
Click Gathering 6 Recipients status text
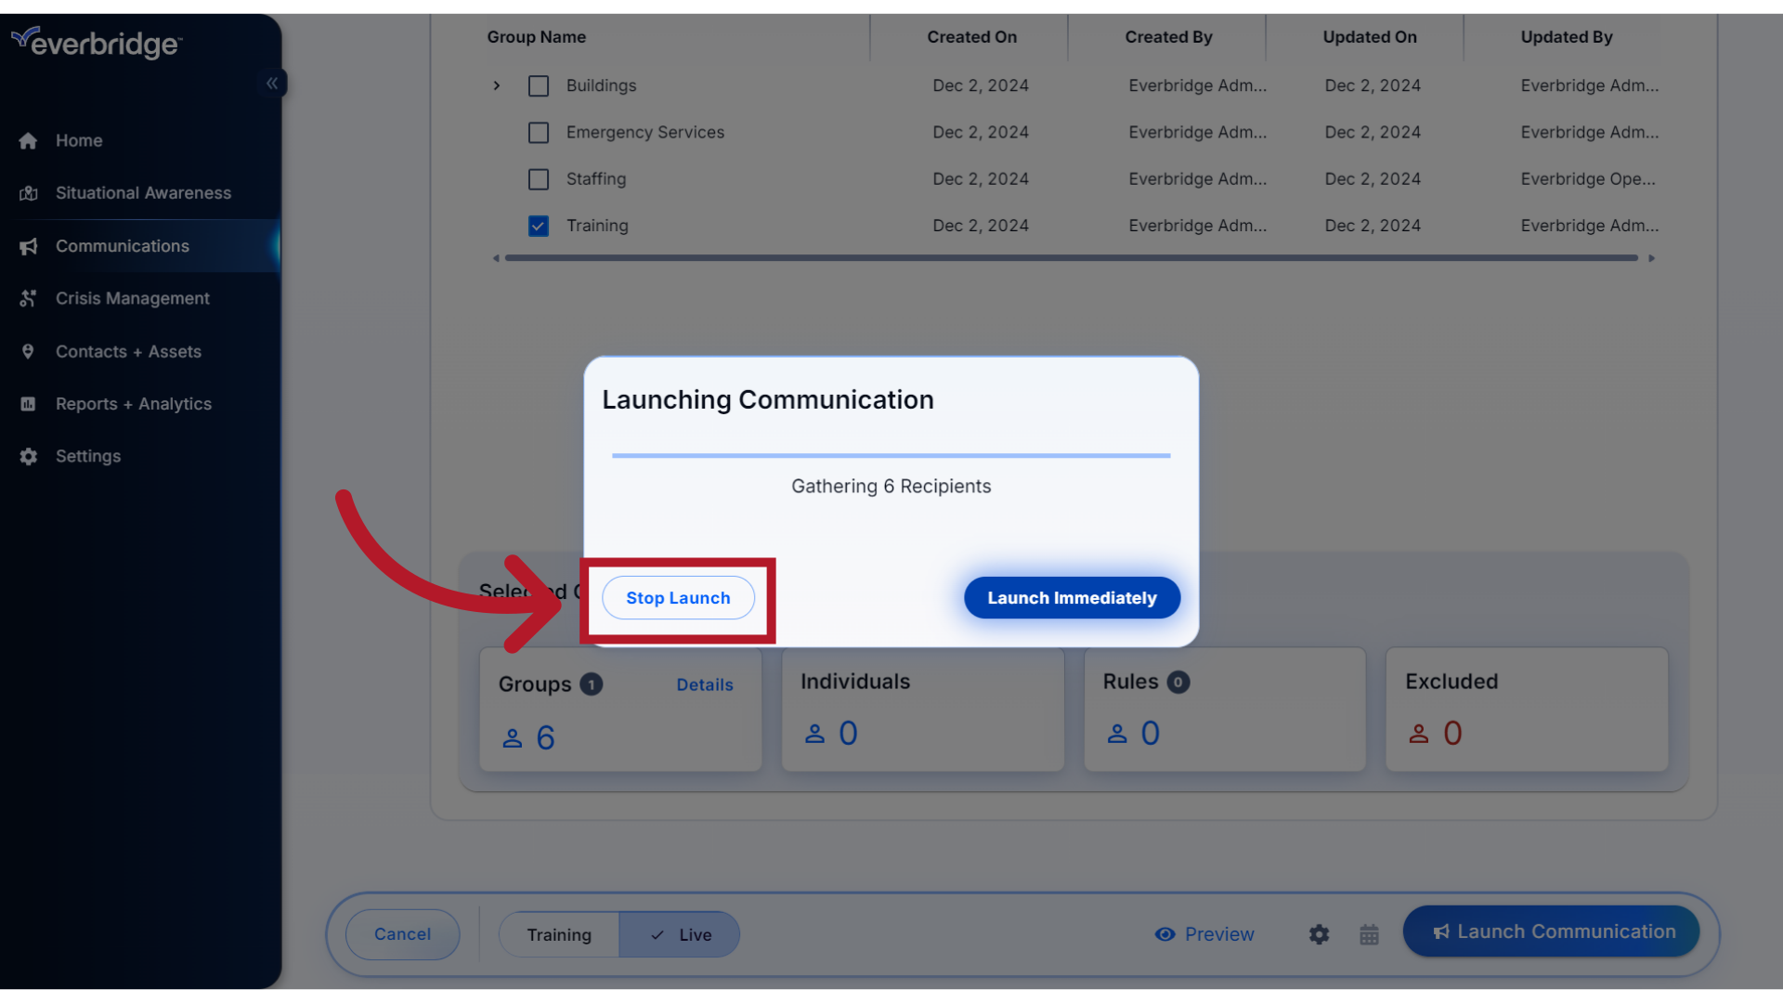click(891, 487)
